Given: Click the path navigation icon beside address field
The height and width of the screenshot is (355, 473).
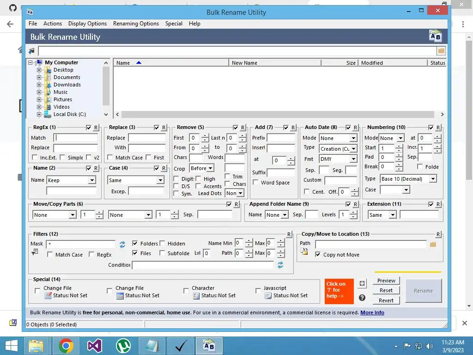Looking at the screenshot, I should [32, 51].
